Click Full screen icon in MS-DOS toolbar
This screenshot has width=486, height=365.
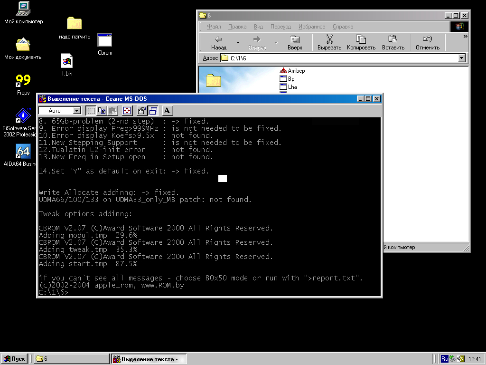pyautogui.click(x=127, y=111)
